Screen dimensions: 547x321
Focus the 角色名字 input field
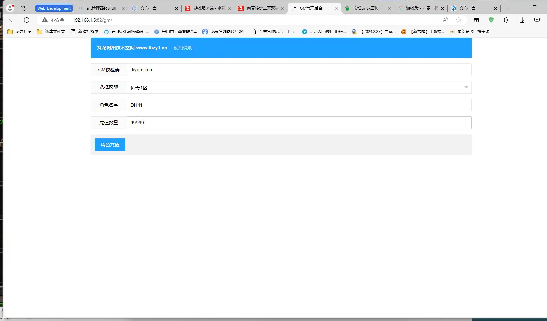coord(299,105)
